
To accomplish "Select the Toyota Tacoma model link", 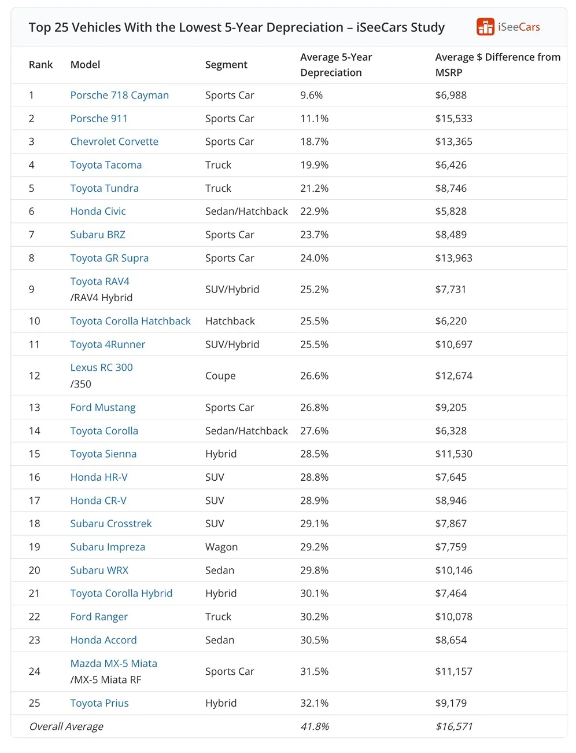I will tap(106, 165).
